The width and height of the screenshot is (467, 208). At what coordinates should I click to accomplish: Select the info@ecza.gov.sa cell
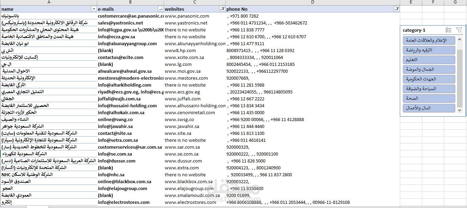point(130,37)
